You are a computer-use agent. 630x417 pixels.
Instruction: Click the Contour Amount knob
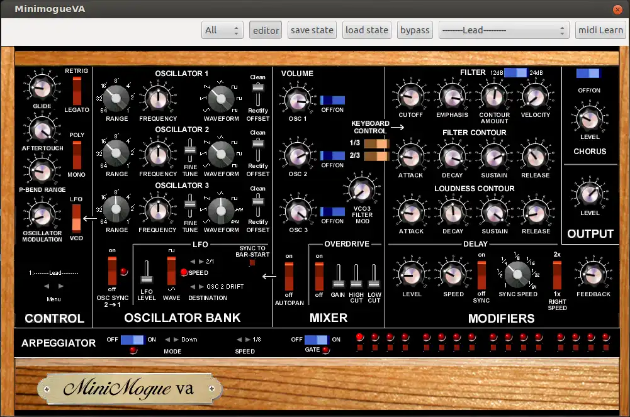point(494,96)
